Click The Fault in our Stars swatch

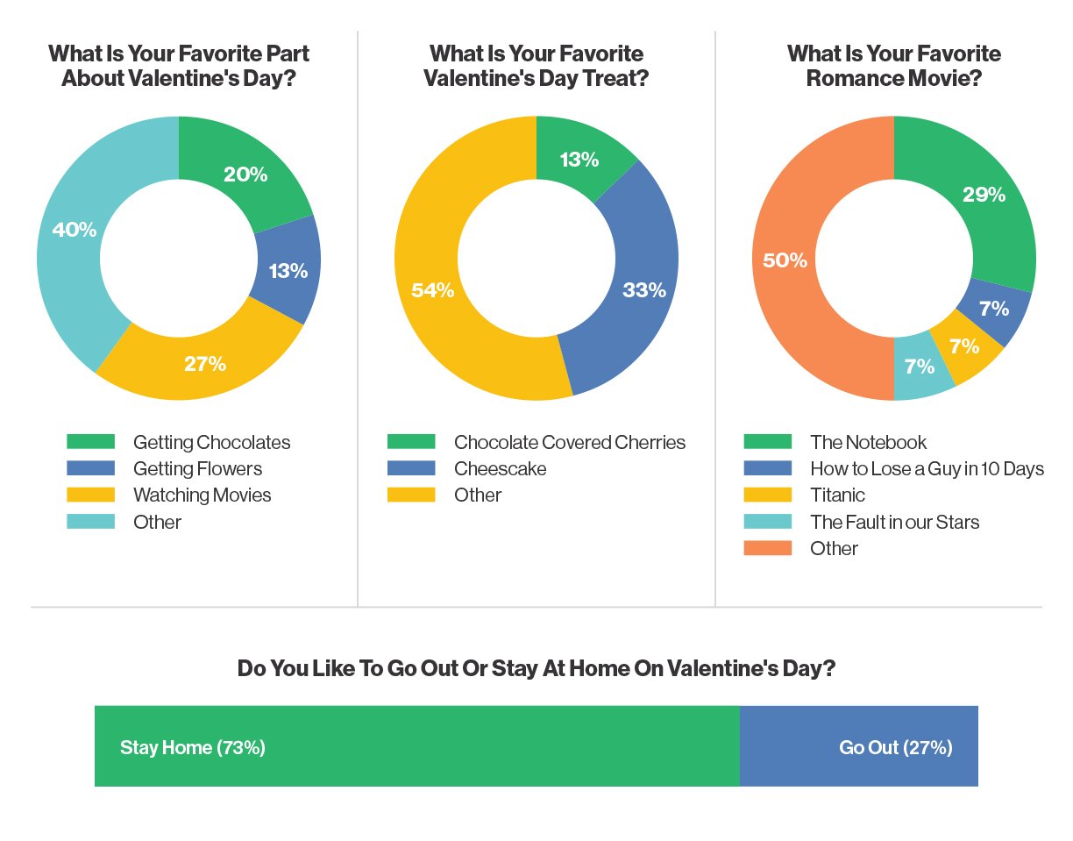767,522
